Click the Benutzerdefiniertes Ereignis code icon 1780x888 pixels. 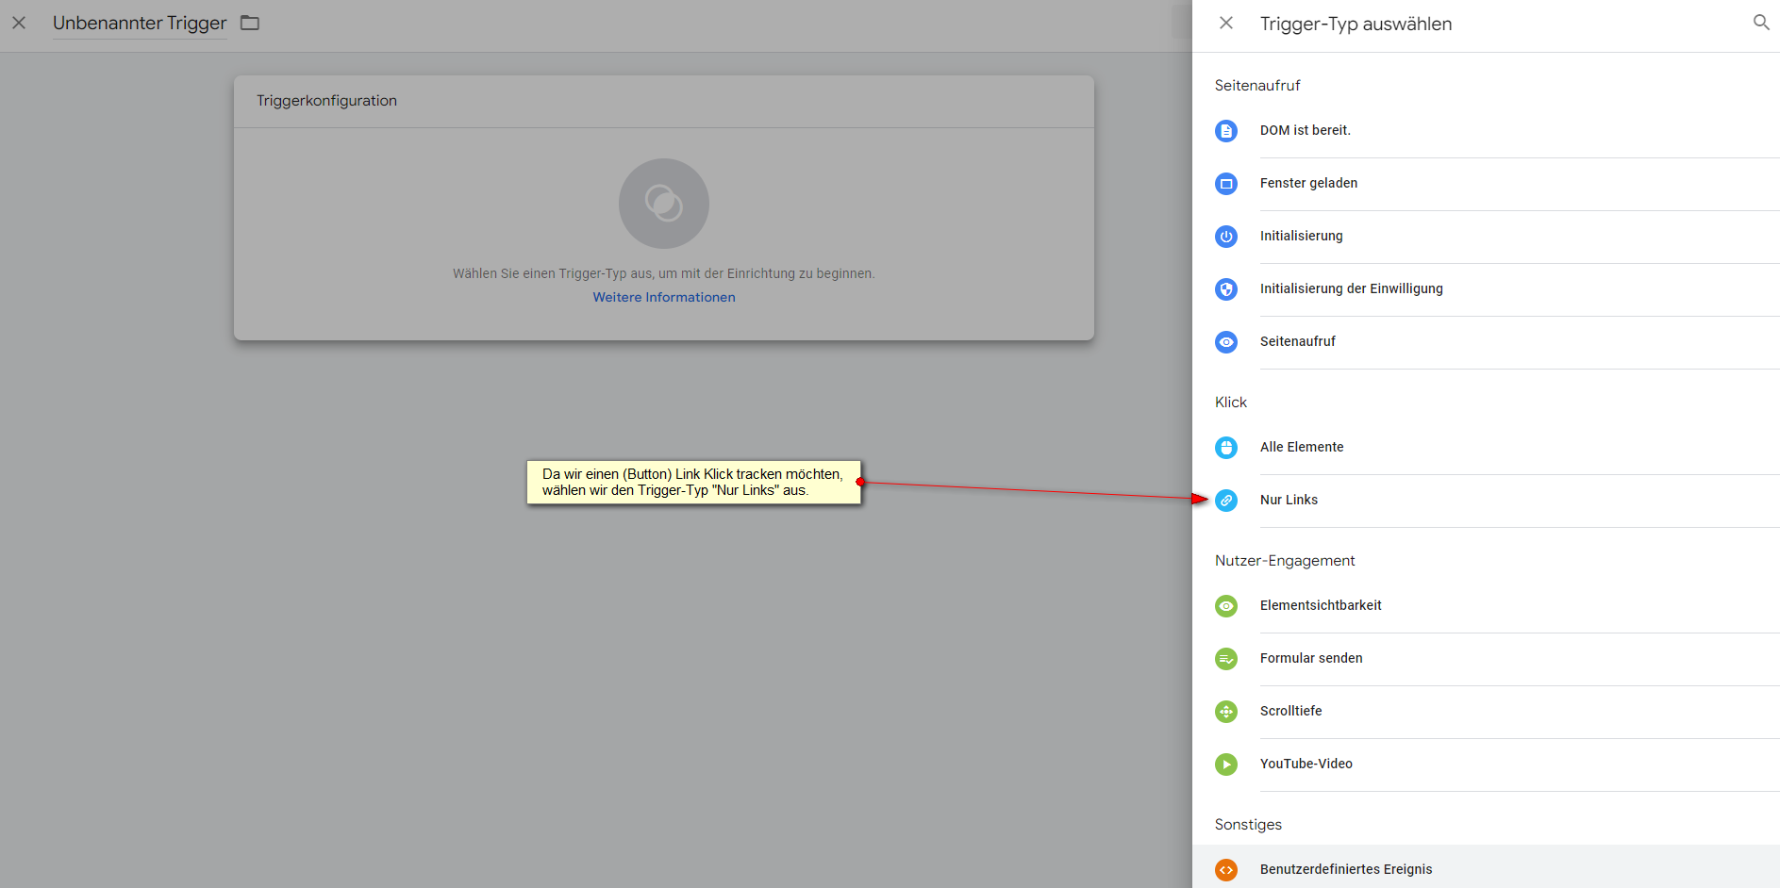pyautogui.click(x=1226, y=870)
